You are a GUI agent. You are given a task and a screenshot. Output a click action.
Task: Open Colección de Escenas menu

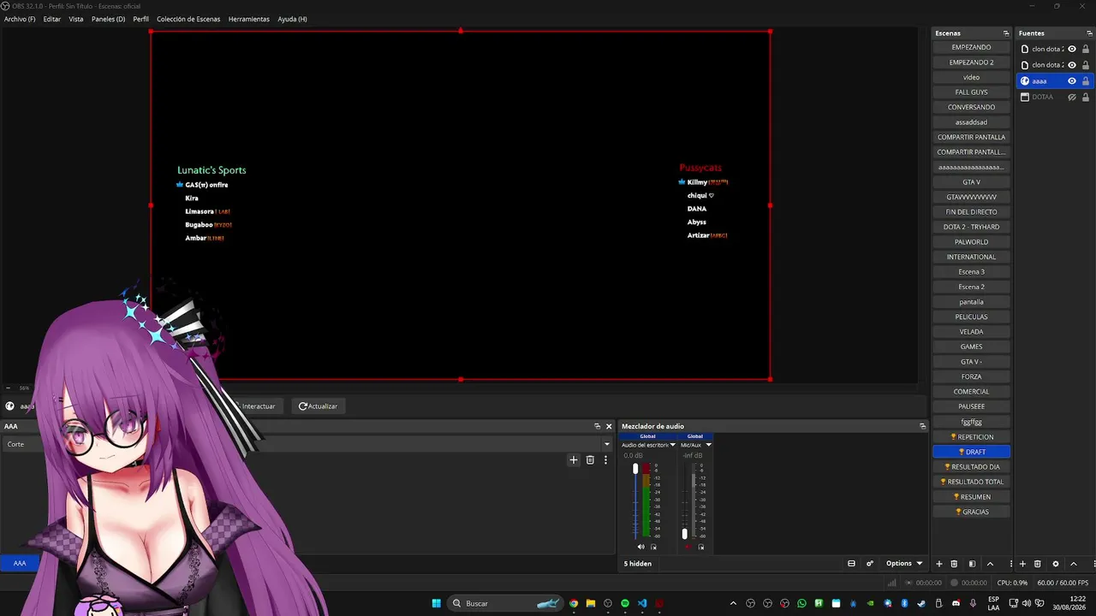[x=188, y=19]
